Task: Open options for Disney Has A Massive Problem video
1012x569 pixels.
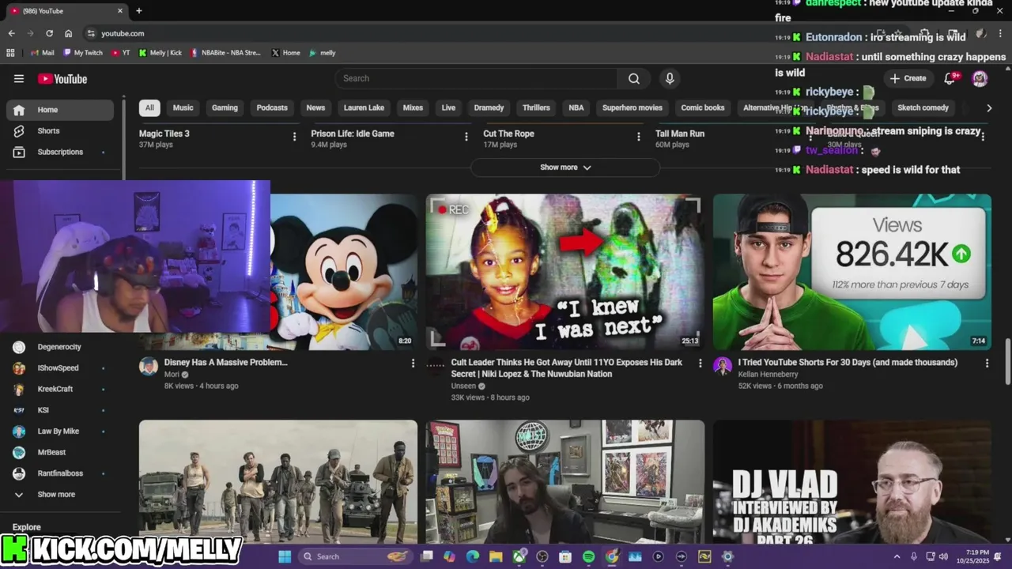Action: coord(413,363)
